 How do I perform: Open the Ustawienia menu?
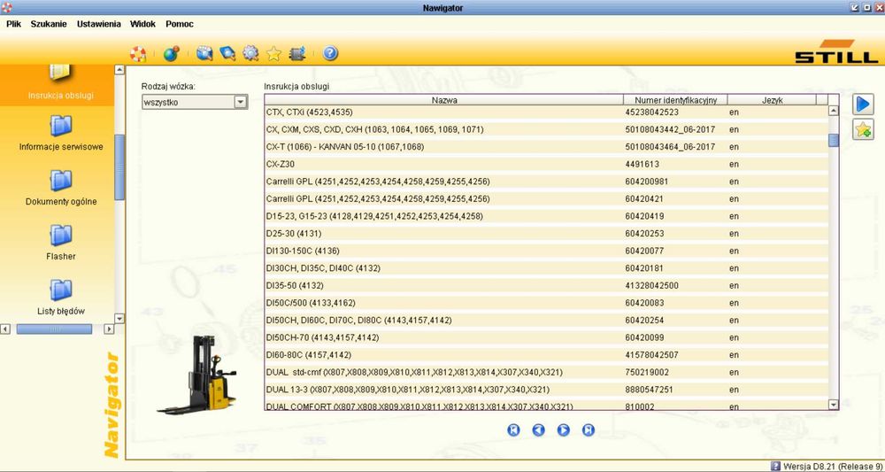tap(99, 24)
